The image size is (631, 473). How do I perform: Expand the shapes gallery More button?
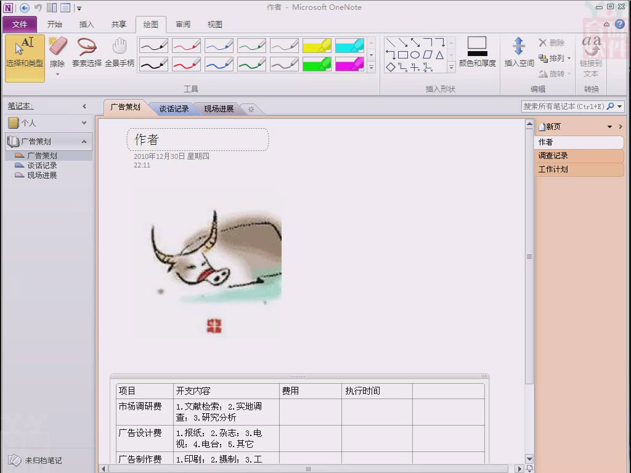click(452, 67)
